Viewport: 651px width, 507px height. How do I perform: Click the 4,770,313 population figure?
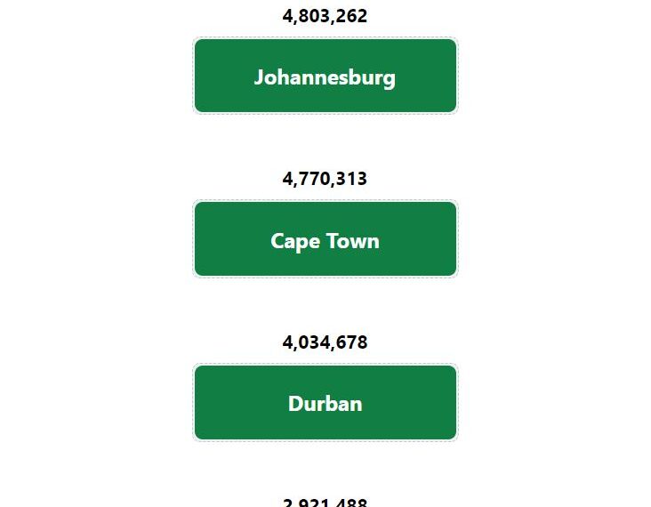[x=325, y=179]
